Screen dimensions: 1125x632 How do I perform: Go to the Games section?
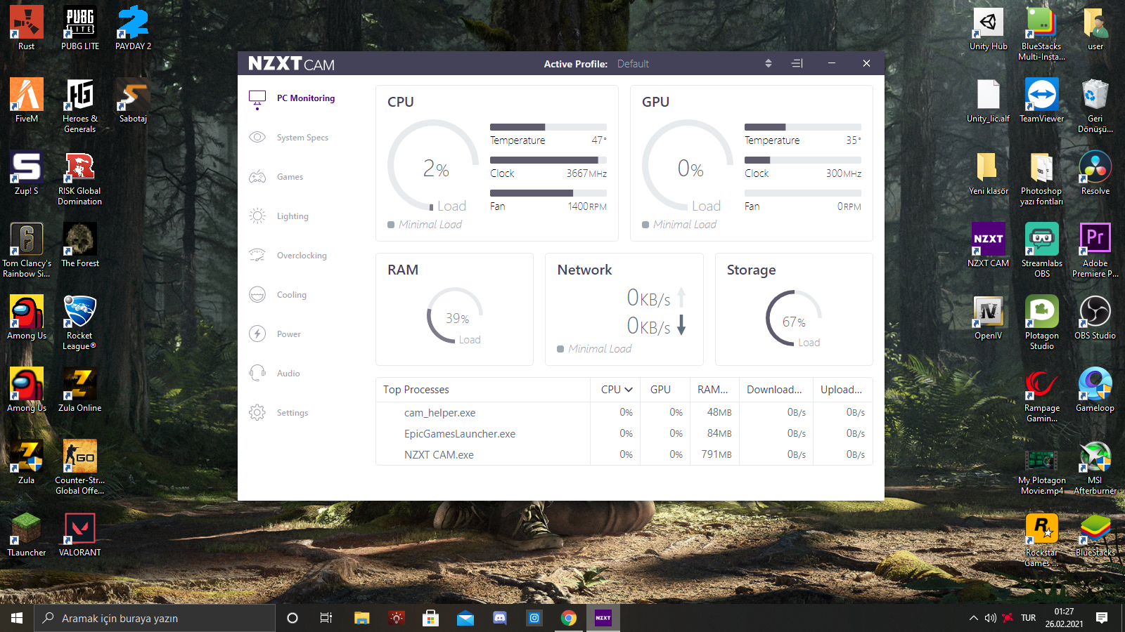(290, 177)
